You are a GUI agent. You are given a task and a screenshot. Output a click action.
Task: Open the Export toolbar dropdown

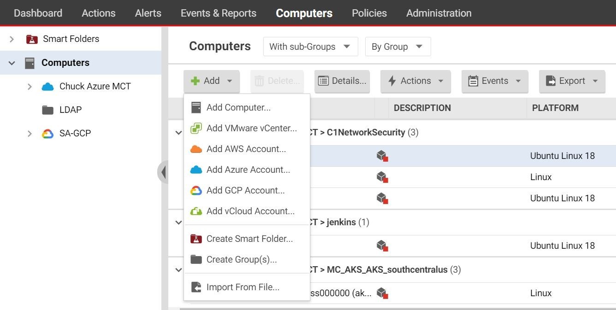(x=572, y=81)
